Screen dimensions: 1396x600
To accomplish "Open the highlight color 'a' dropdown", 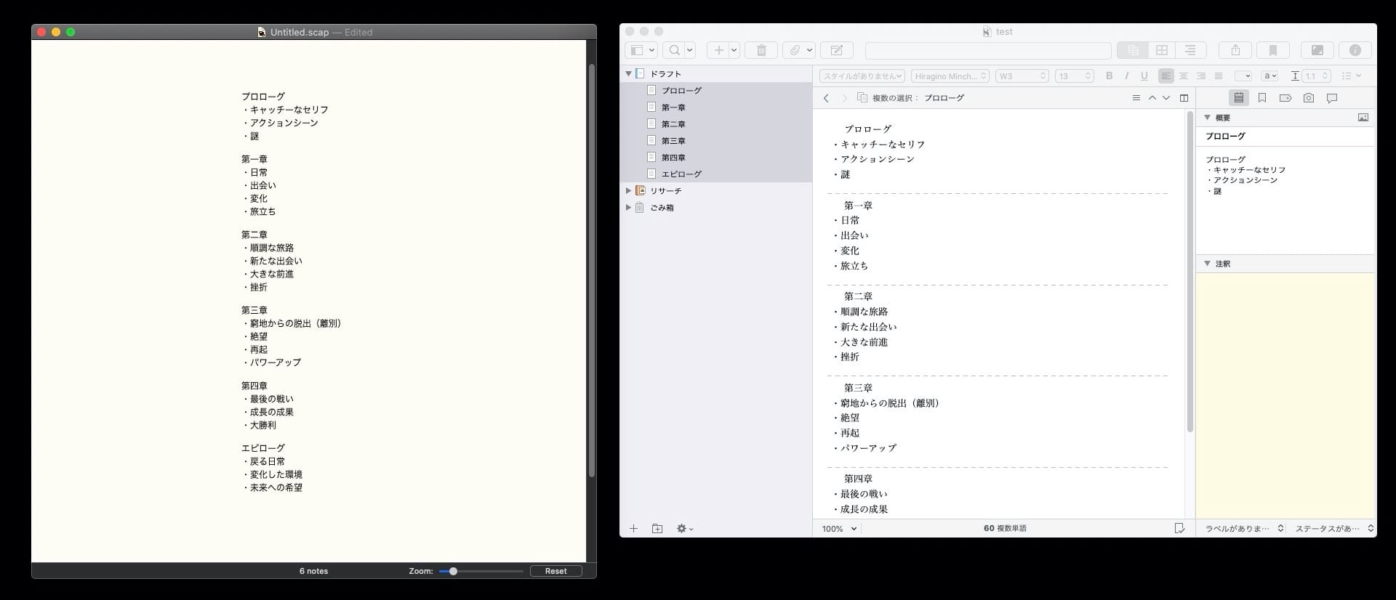I will pos(1270,76).
